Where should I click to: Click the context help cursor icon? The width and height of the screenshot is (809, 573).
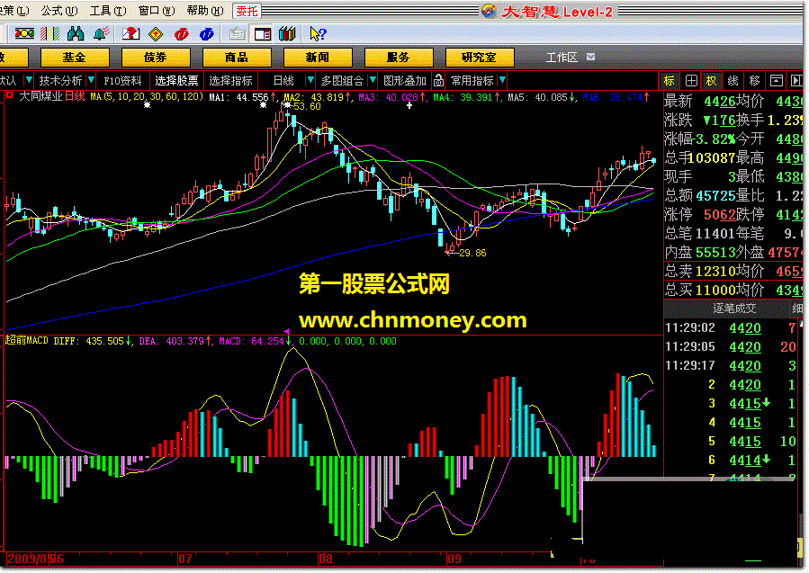[x=318, y=34]
